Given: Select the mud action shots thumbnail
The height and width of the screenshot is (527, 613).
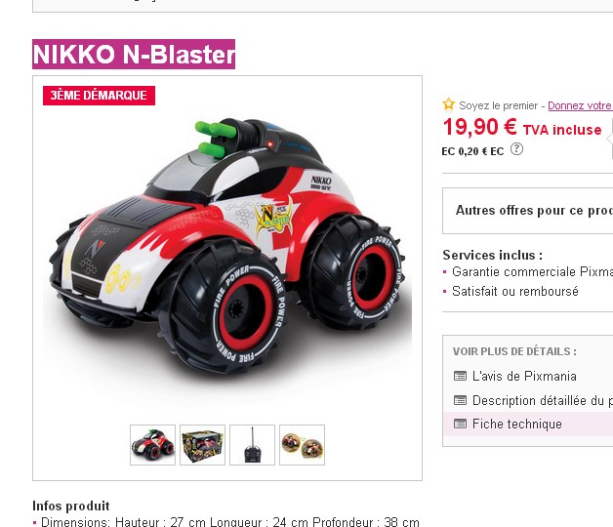Looking at the screenshot, I should click(x=303, y=445).
